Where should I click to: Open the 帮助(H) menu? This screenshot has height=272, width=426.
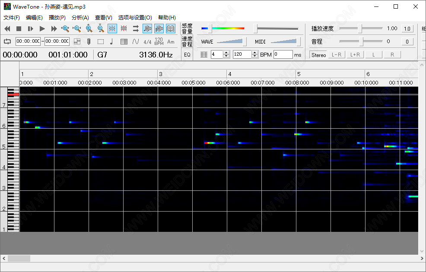tap(167, 18)
